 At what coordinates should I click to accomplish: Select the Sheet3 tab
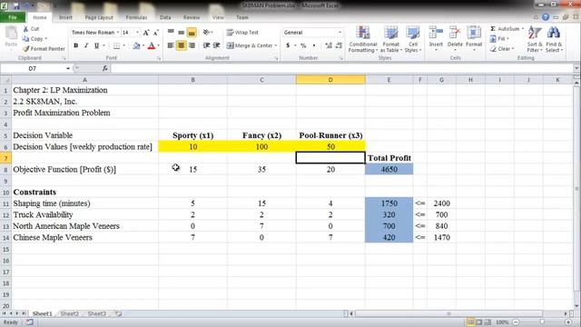click(x=97, y=313)
